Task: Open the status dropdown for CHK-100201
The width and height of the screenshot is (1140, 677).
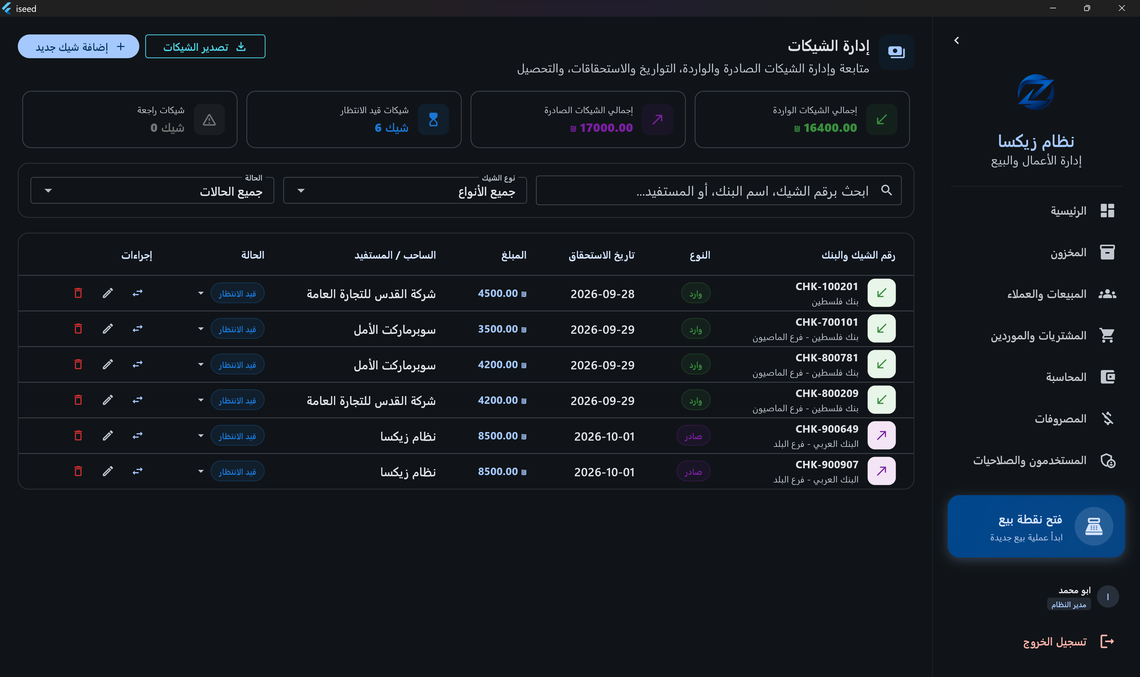Action: (x=201, y=293)
